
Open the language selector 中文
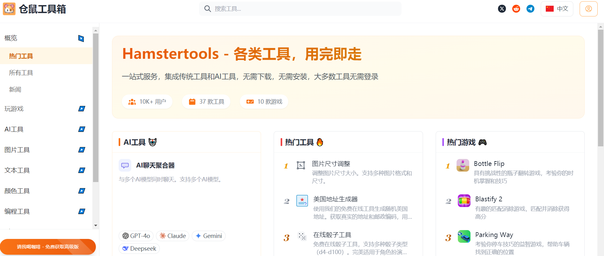coord(557,9)
